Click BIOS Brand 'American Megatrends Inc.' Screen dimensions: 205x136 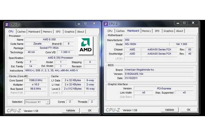click(x=159, y=70)
